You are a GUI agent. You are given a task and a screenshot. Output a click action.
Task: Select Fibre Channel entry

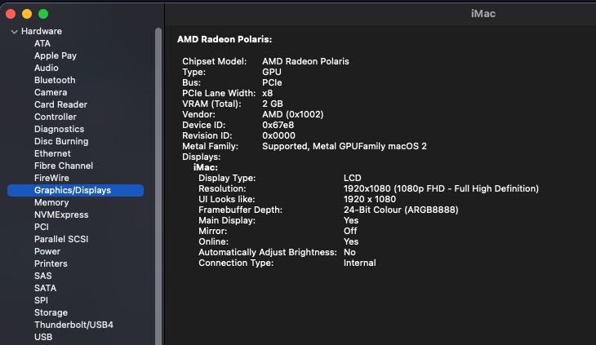pyautogui.click(x=64, y=166)
